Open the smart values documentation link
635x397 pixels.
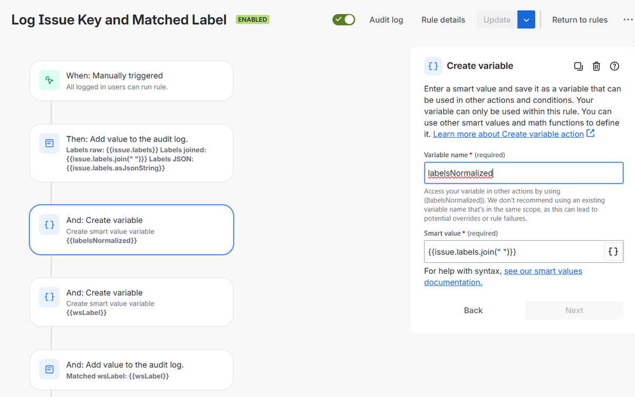point(543,271)
